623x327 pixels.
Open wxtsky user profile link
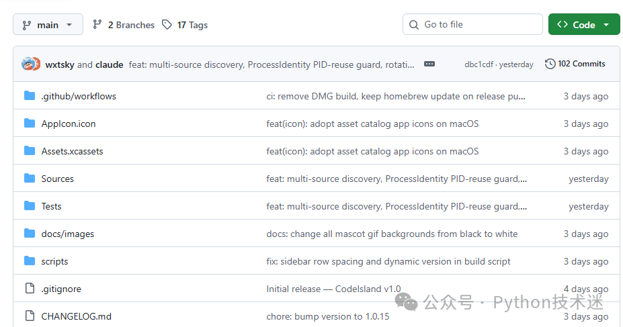[x=60, y=64]
